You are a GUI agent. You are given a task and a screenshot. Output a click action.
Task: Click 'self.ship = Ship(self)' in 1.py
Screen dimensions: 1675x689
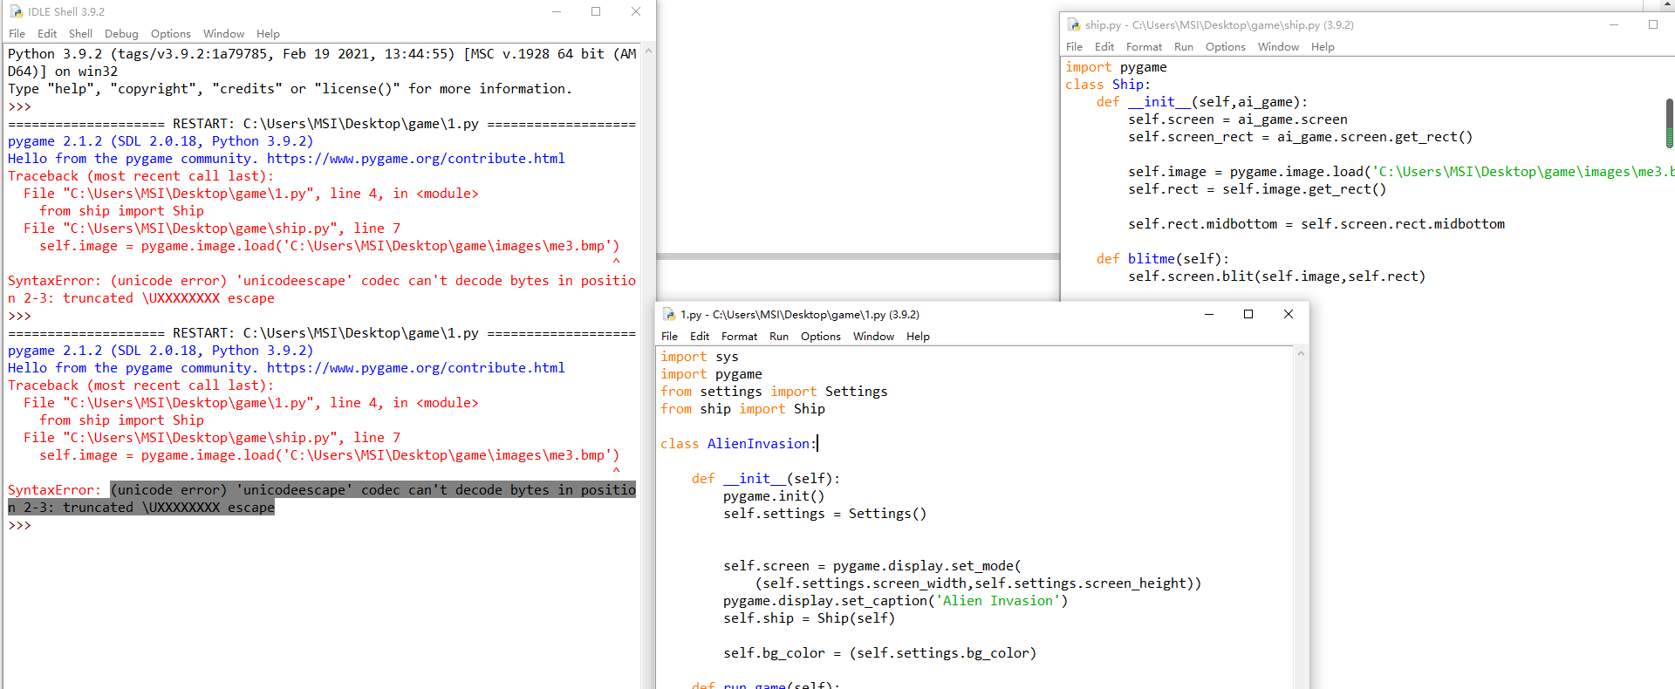click(809, 618)
